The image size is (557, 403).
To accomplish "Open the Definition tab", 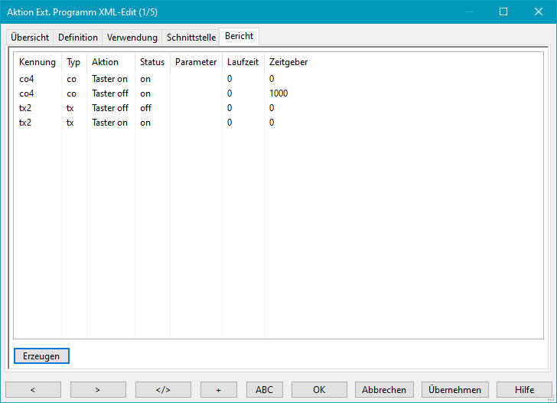I will click(x=78, y=37).
